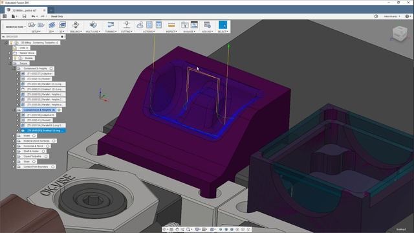Activate the Shaft & Holder setup radio
Image resolution: width=414 pixels, height=233 pixels.
tap(43, 151)
